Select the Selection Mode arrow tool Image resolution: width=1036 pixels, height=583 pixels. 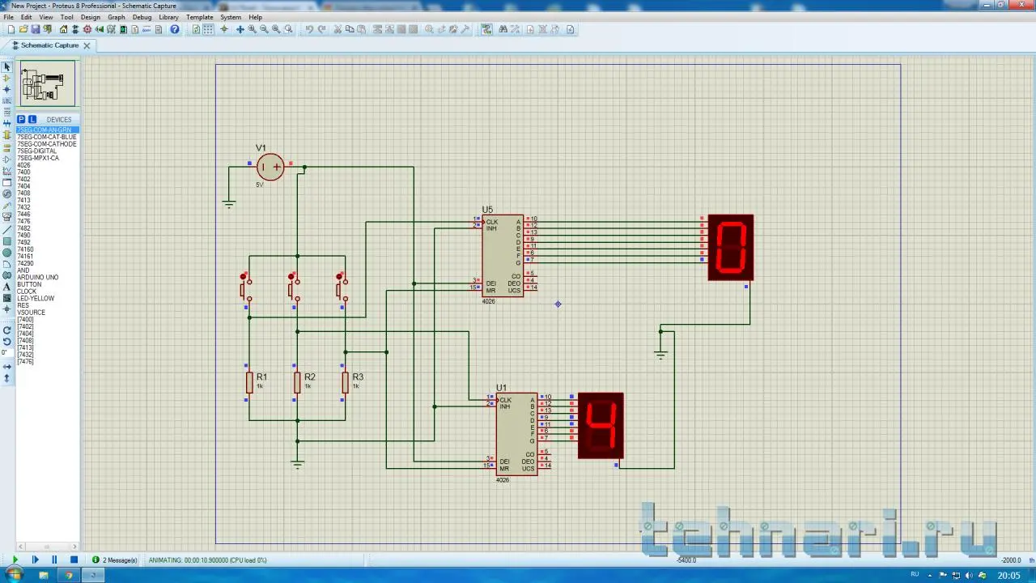pyautogui.click(x=7, y=67)
